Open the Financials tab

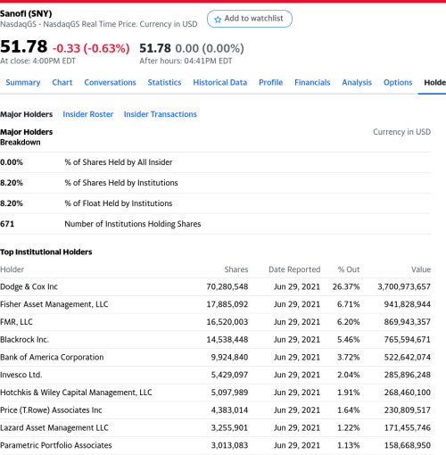(x=312, y=82)
